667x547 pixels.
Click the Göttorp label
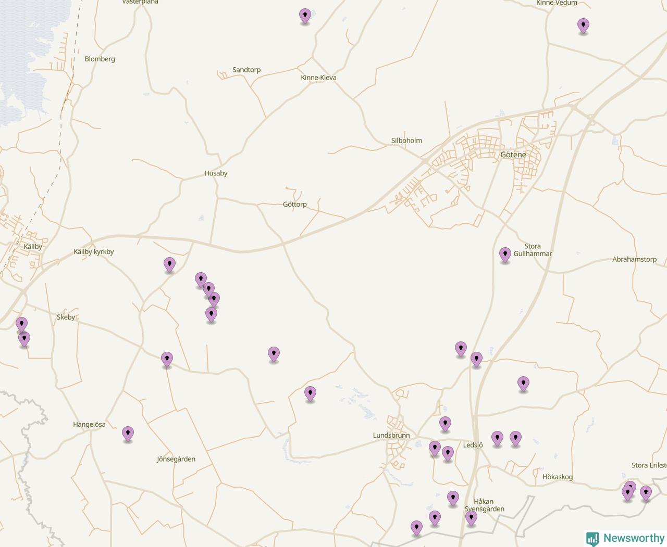(x=295, y=205)
